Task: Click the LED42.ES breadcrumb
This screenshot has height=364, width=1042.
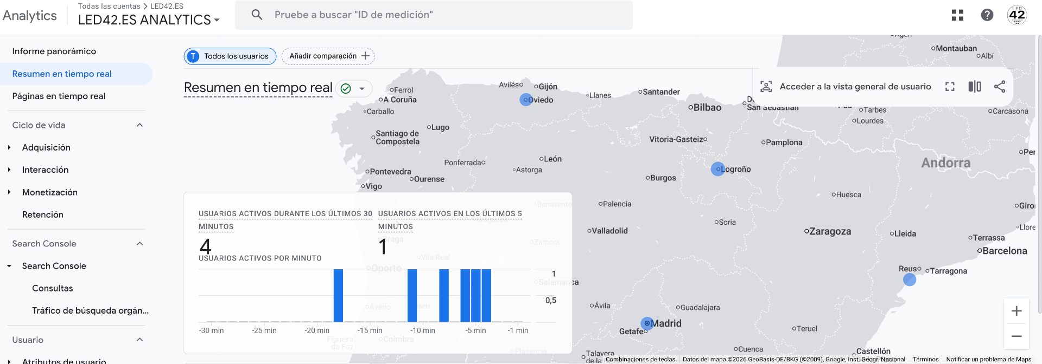Action: [167, 6]
